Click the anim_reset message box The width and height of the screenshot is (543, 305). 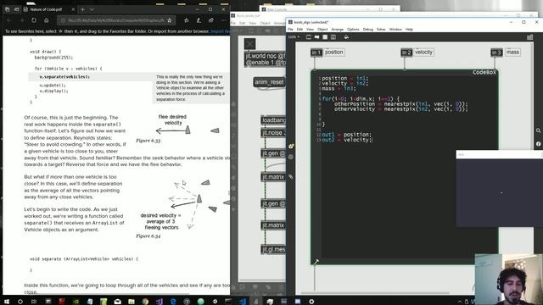tap(269, 82)
